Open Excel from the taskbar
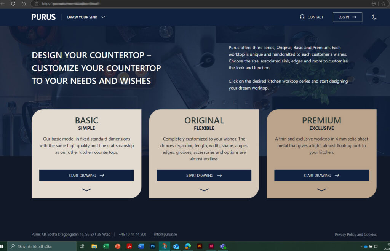 [x=106, y=246]
